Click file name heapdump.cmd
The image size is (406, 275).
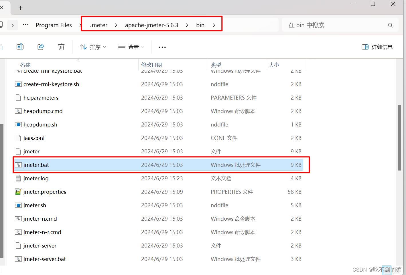43,111
